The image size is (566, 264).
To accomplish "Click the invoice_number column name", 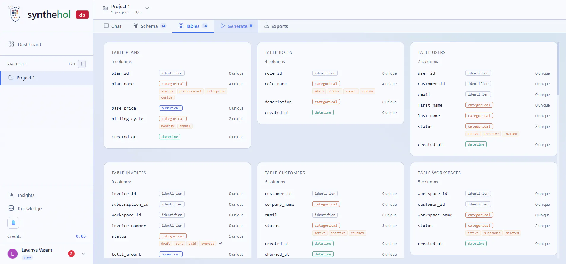I will [129, 226].
